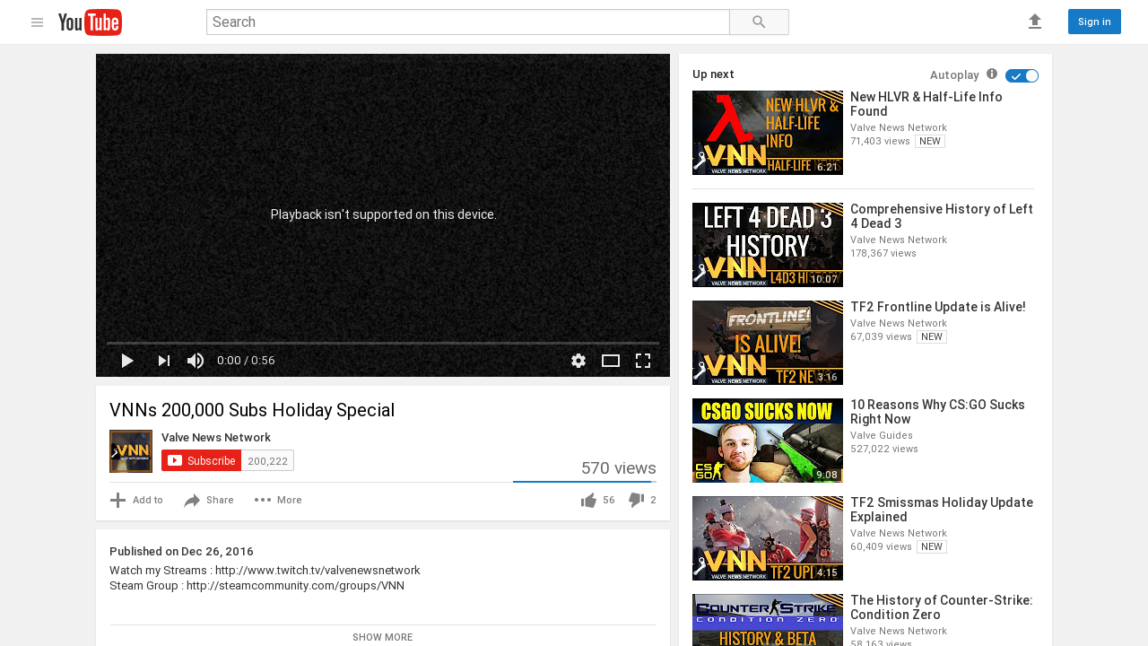Open 'The History of Counter-Strike: Condition Zero' title

tap(942, 607)
